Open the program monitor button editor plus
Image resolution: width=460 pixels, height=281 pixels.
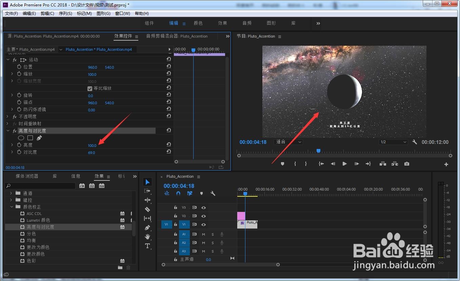(x=446, y=164)
